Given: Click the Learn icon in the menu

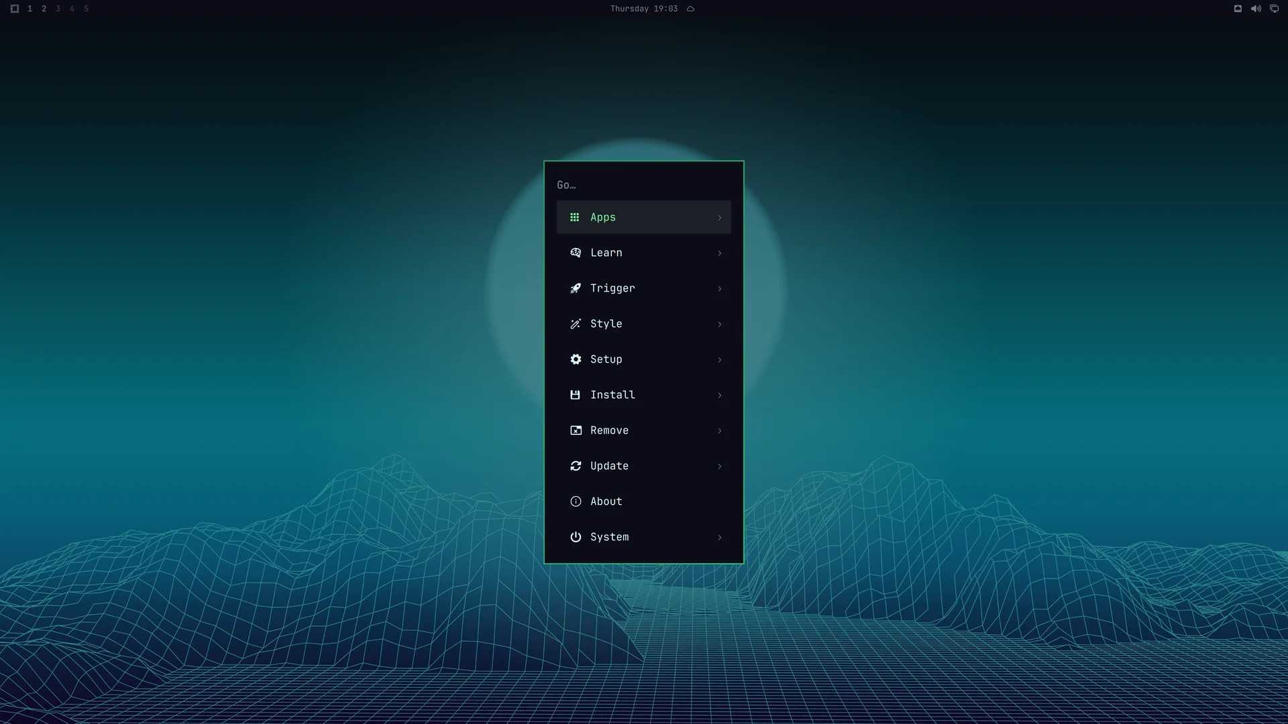Looking at the screenshot, I should click(576, 253).
